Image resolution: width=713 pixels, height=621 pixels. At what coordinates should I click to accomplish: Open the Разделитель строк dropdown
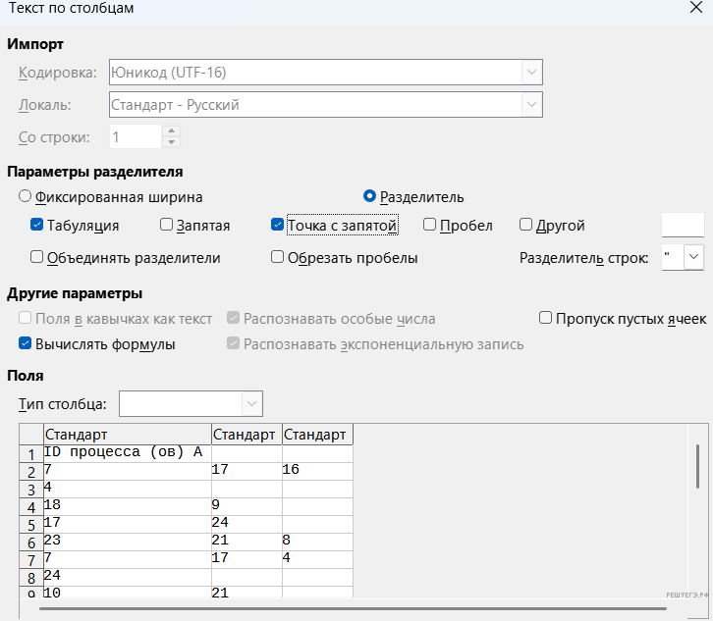(694, 256)
